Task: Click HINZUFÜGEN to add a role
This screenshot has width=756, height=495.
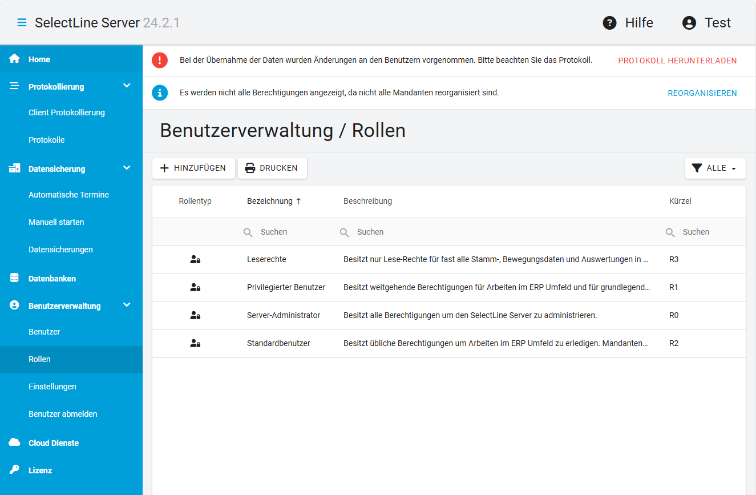Action: (193, 168)
